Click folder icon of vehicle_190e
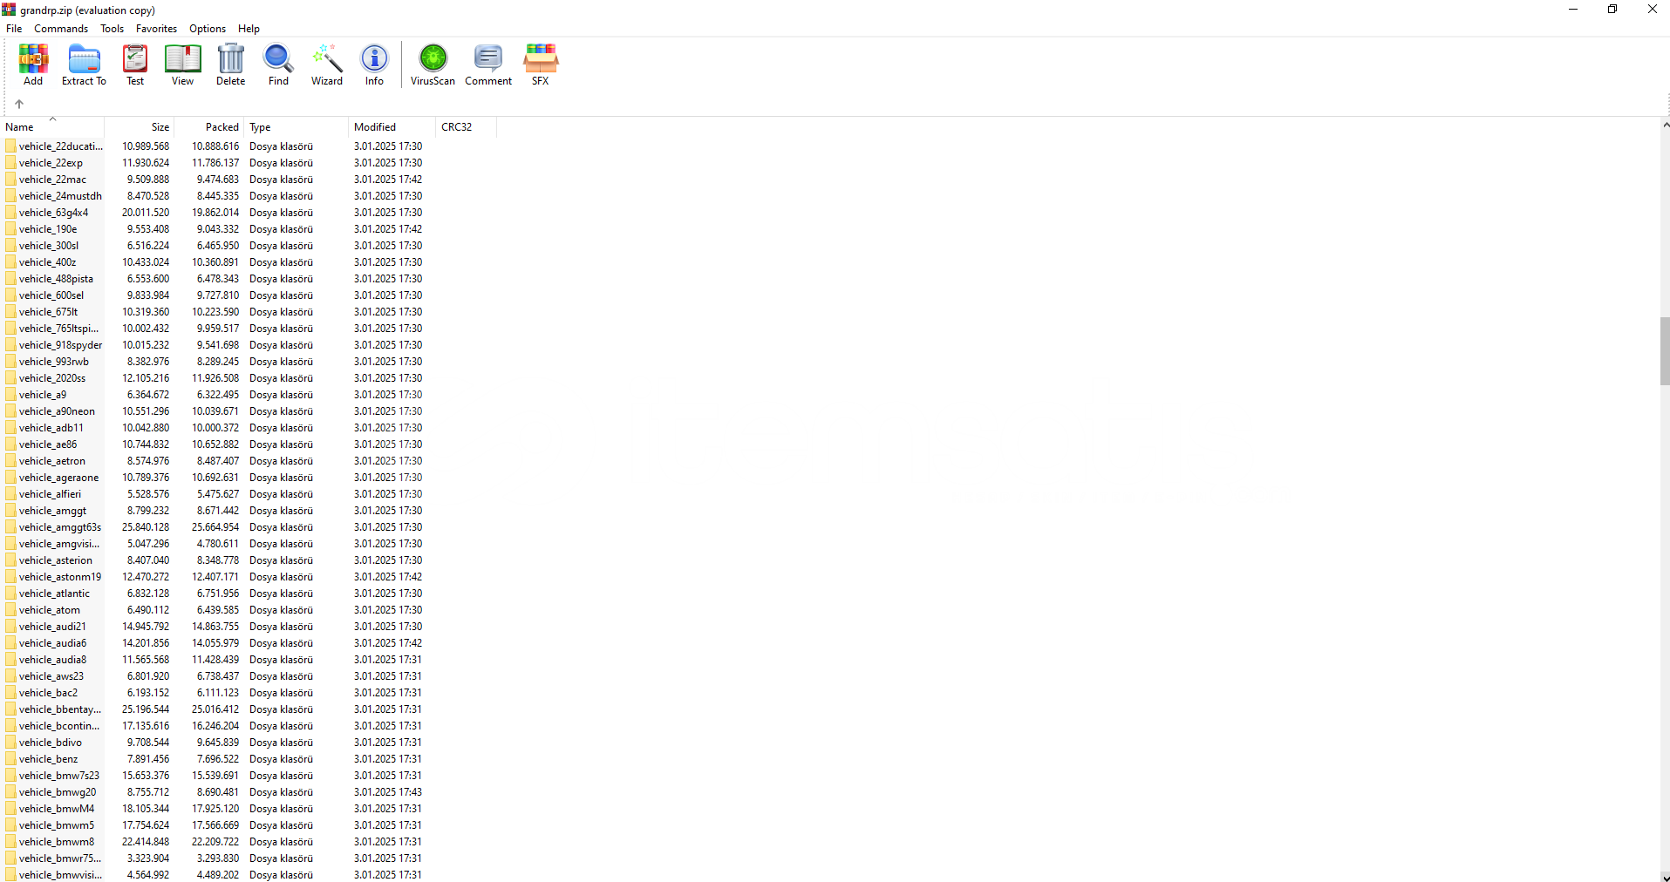 click(x=10, y=229)
